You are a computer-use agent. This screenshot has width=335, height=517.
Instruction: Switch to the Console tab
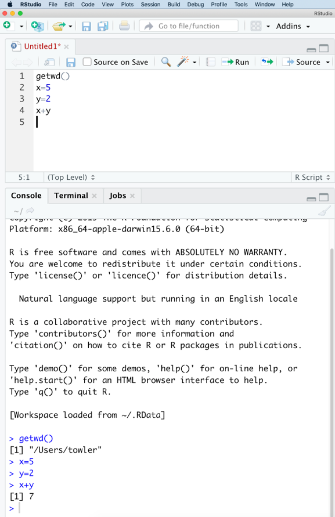pyautogui.click(x=26, y=196)
